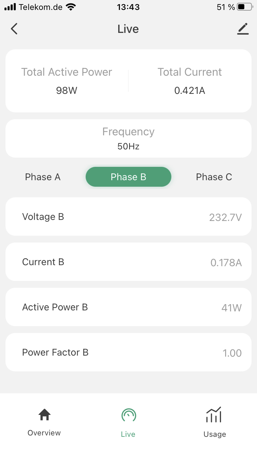Open the Voltage B row
This screenshot has height=457, width=257.
128,217
